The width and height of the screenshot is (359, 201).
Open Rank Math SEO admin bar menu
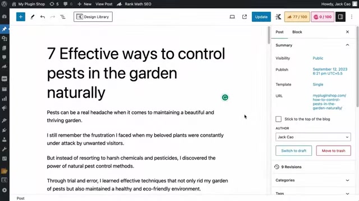134,4
